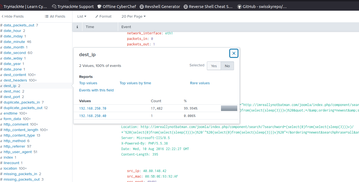Screen dimensions: 359x182
Task: Select the date_year field
Action: click(12, 64)
